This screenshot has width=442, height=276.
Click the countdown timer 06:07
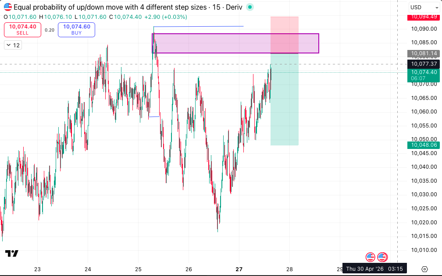pos(418,78)
